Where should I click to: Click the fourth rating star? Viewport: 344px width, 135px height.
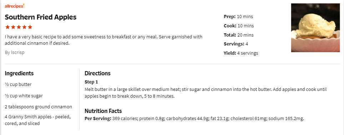tap(24, 27)
